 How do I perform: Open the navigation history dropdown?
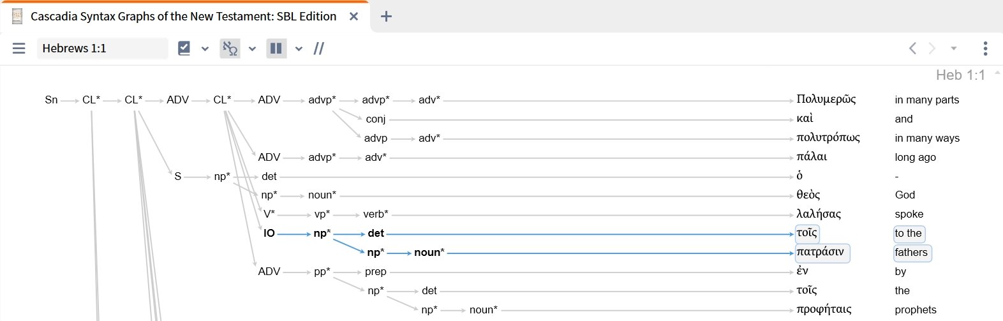pos(954,49)
